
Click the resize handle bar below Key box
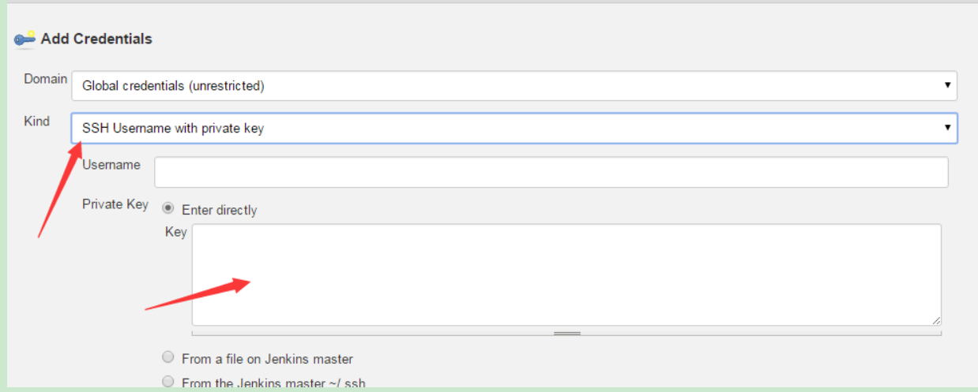[x=566, y=334]
